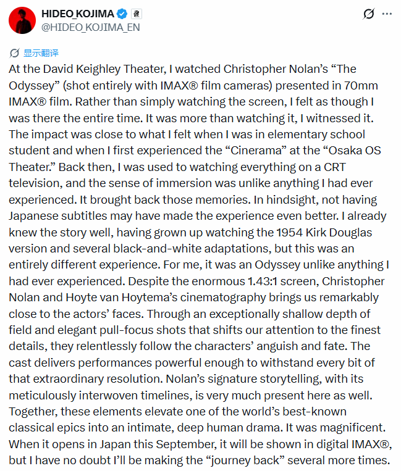Click the blue verified checkmark badge
Image resolution: width=401 pixels, height=471 pixels.
pyautogui.click(x=122, y=14)
